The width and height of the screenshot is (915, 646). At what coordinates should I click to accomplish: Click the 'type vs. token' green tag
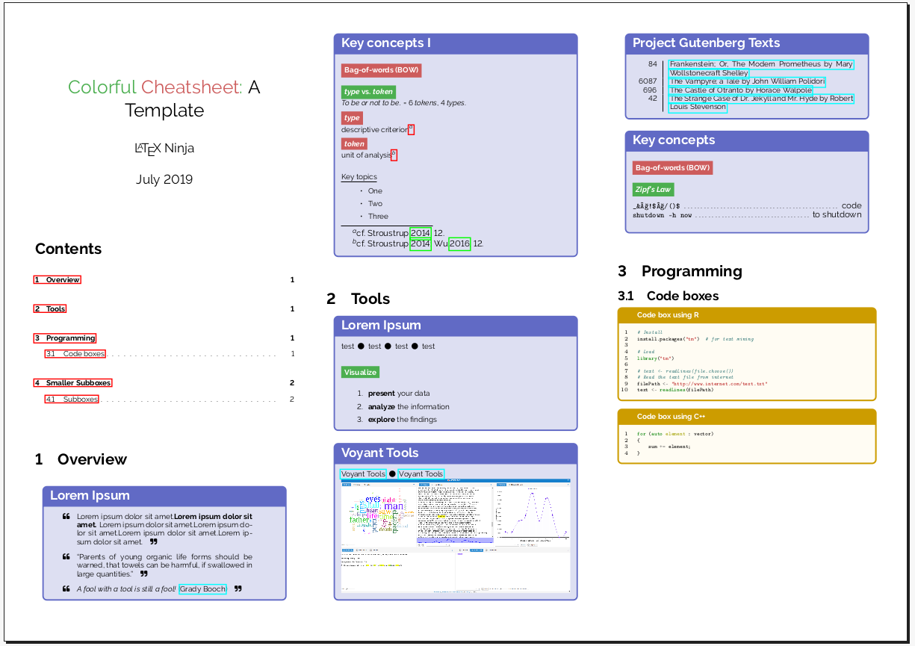[x=369, y=92]
